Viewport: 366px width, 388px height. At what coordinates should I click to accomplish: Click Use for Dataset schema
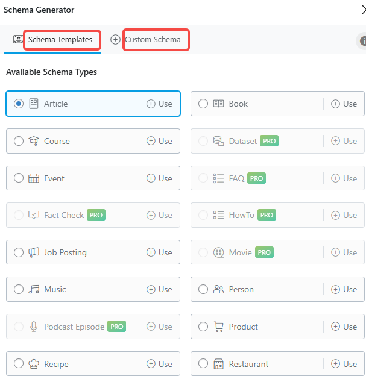344,141
